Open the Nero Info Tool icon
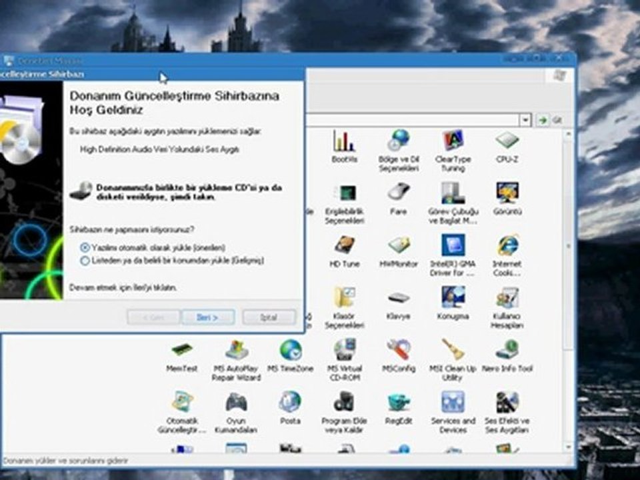Image resolution: width=640 pixels, height=480 pixels. pyautogui.click(x=507, y=350)
